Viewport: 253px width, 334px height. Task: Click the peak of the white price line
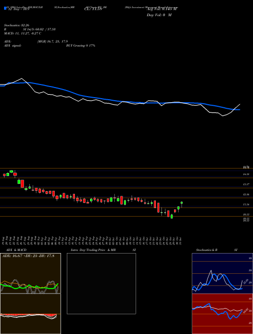(22, 78)
